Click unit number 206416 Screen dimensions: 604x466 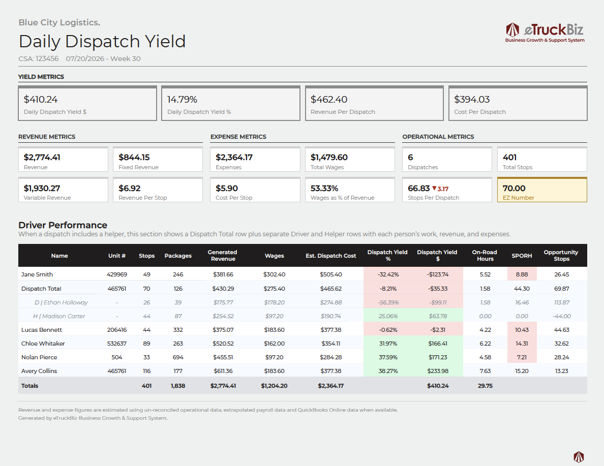(117, 330)
